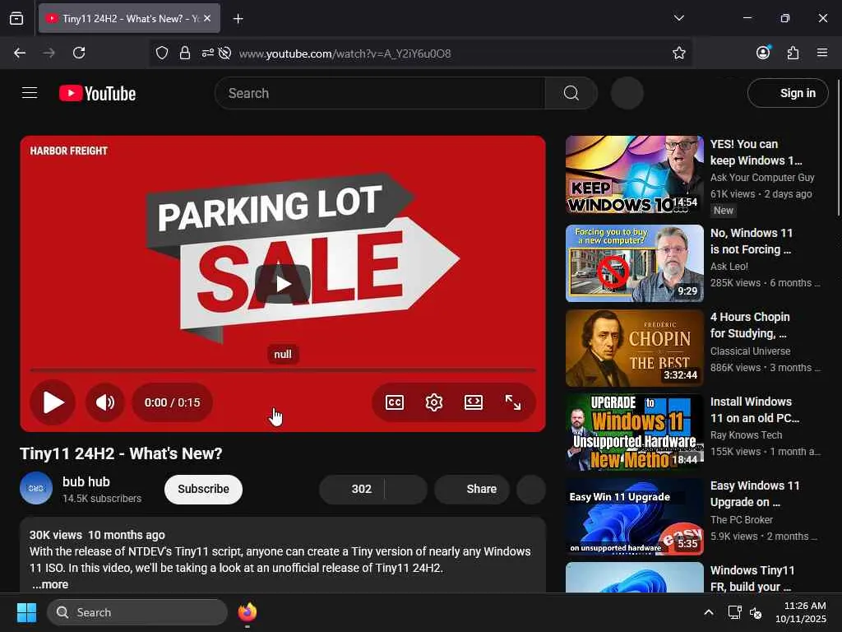Image resolution: width=842 pixels, height=632 pixels.
Task: Open "No, Windows 11 is not Forcing" title
Action: tap(751, 241)
